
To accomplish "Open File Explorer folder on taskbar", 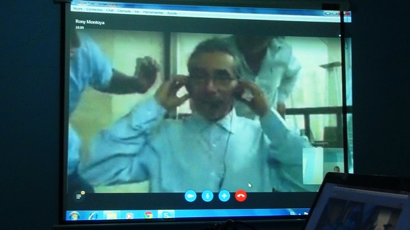I will pyautogui.click(x=111, y=216).
